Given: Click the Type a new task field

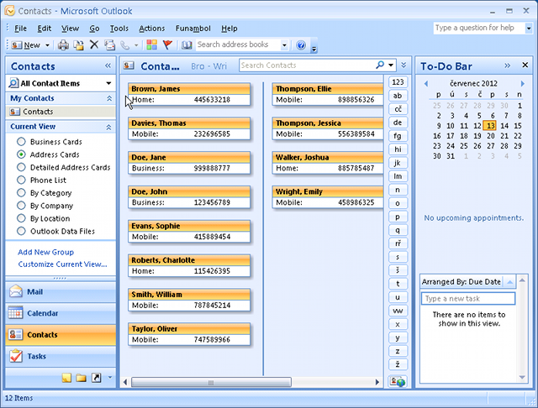Looking at the screenshot, I should click(x=468, y=299).
